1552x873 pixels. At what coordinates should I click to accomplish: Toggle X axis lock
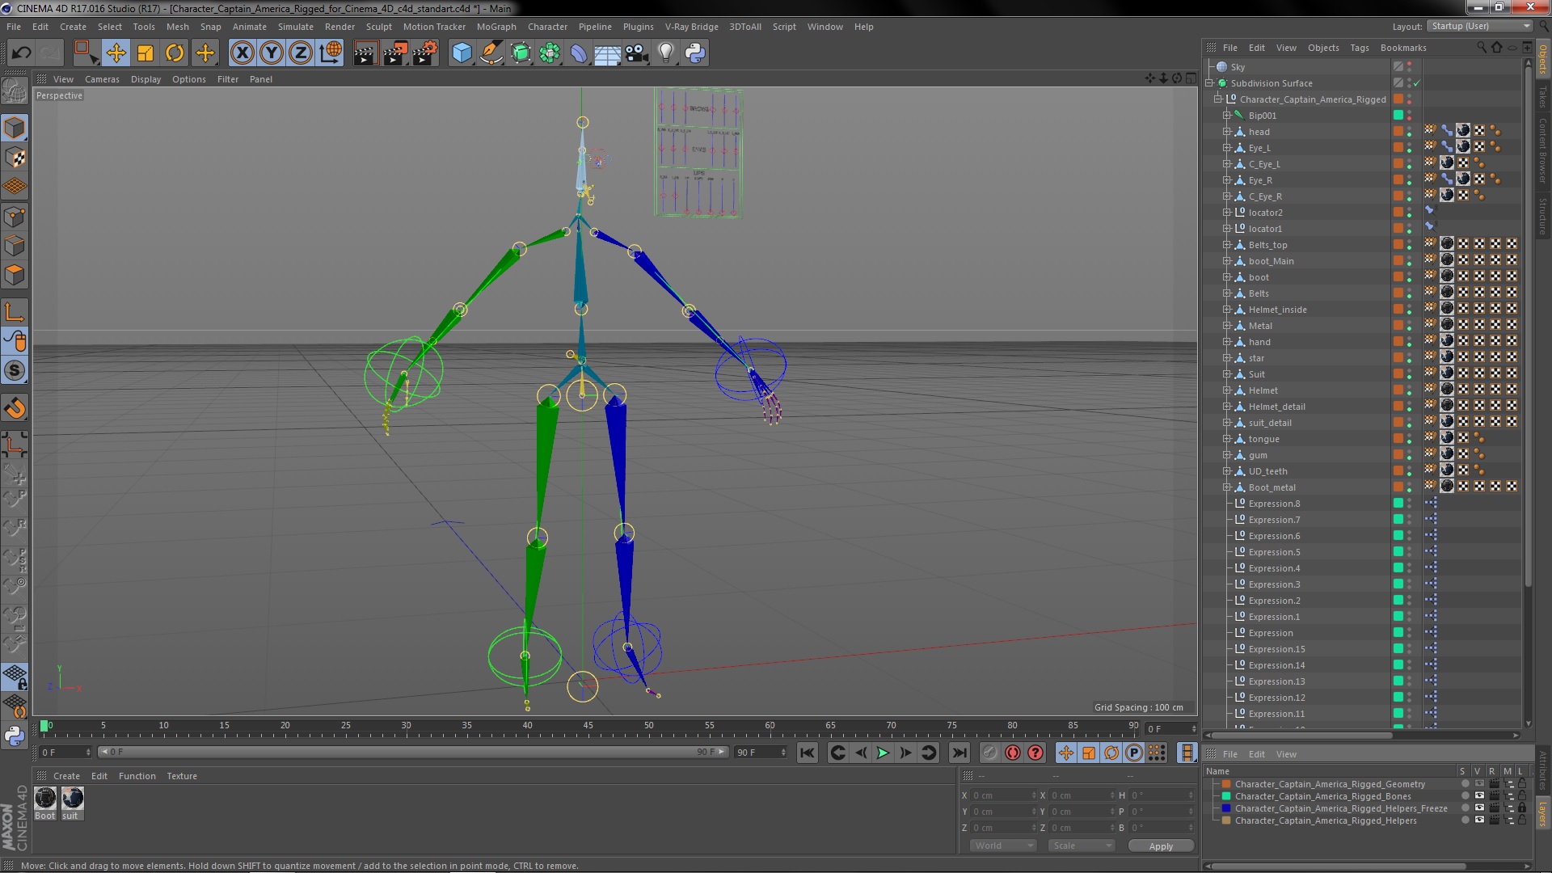pyautogui.click(x=242, y=53)
